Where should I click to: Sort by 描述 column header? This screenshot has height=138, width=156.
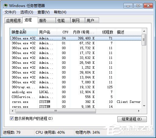(x=128, y=32)
